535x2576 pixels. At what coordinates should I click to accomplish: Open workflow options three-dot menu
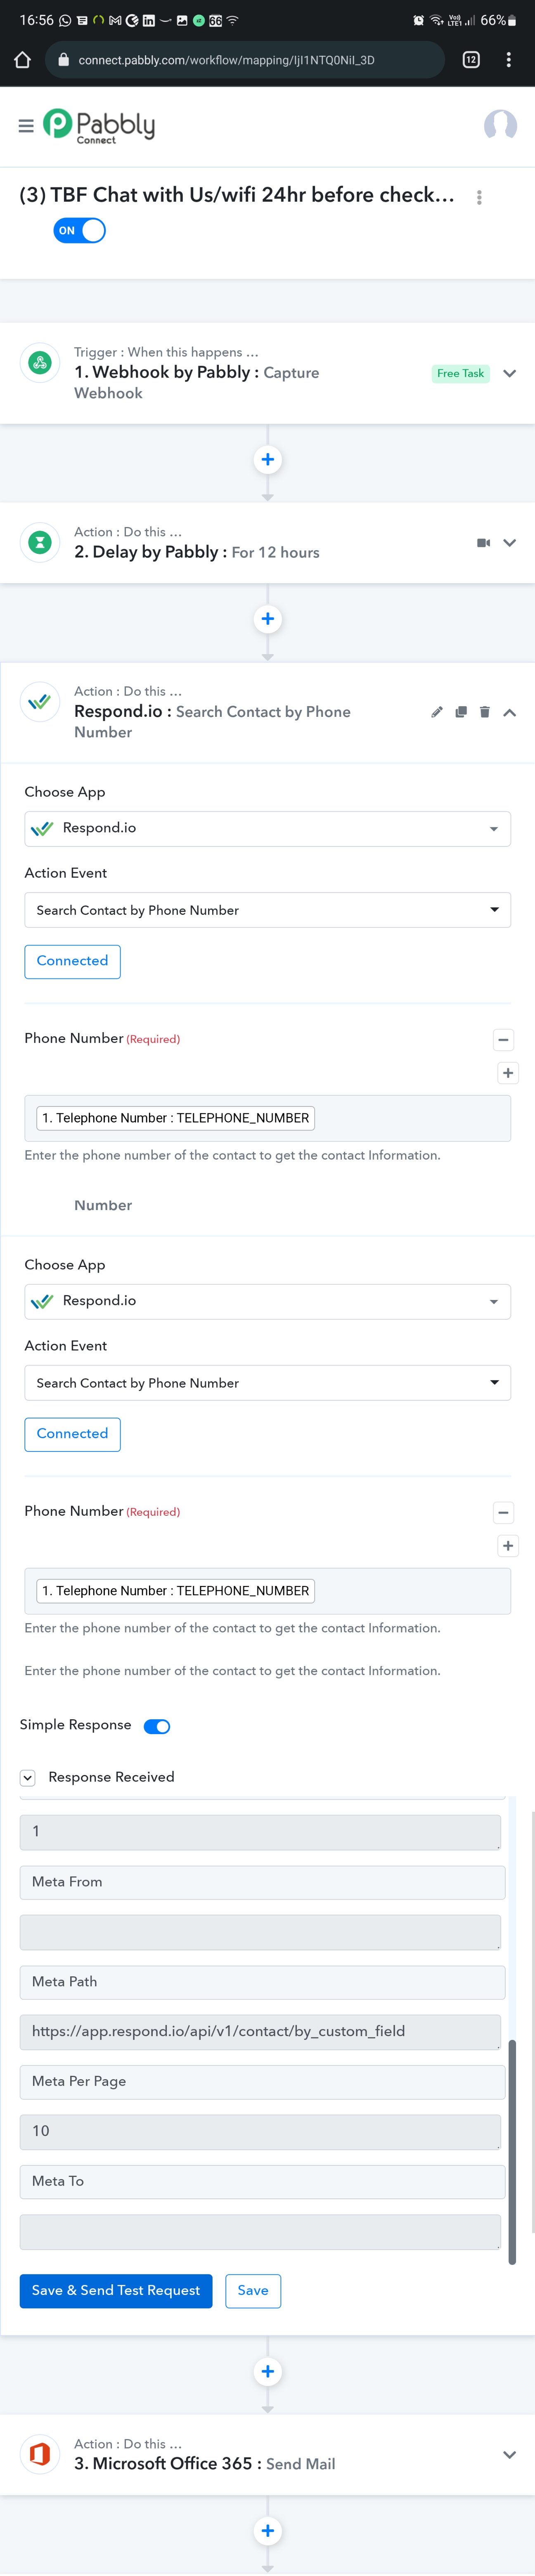tap(479, 197)
